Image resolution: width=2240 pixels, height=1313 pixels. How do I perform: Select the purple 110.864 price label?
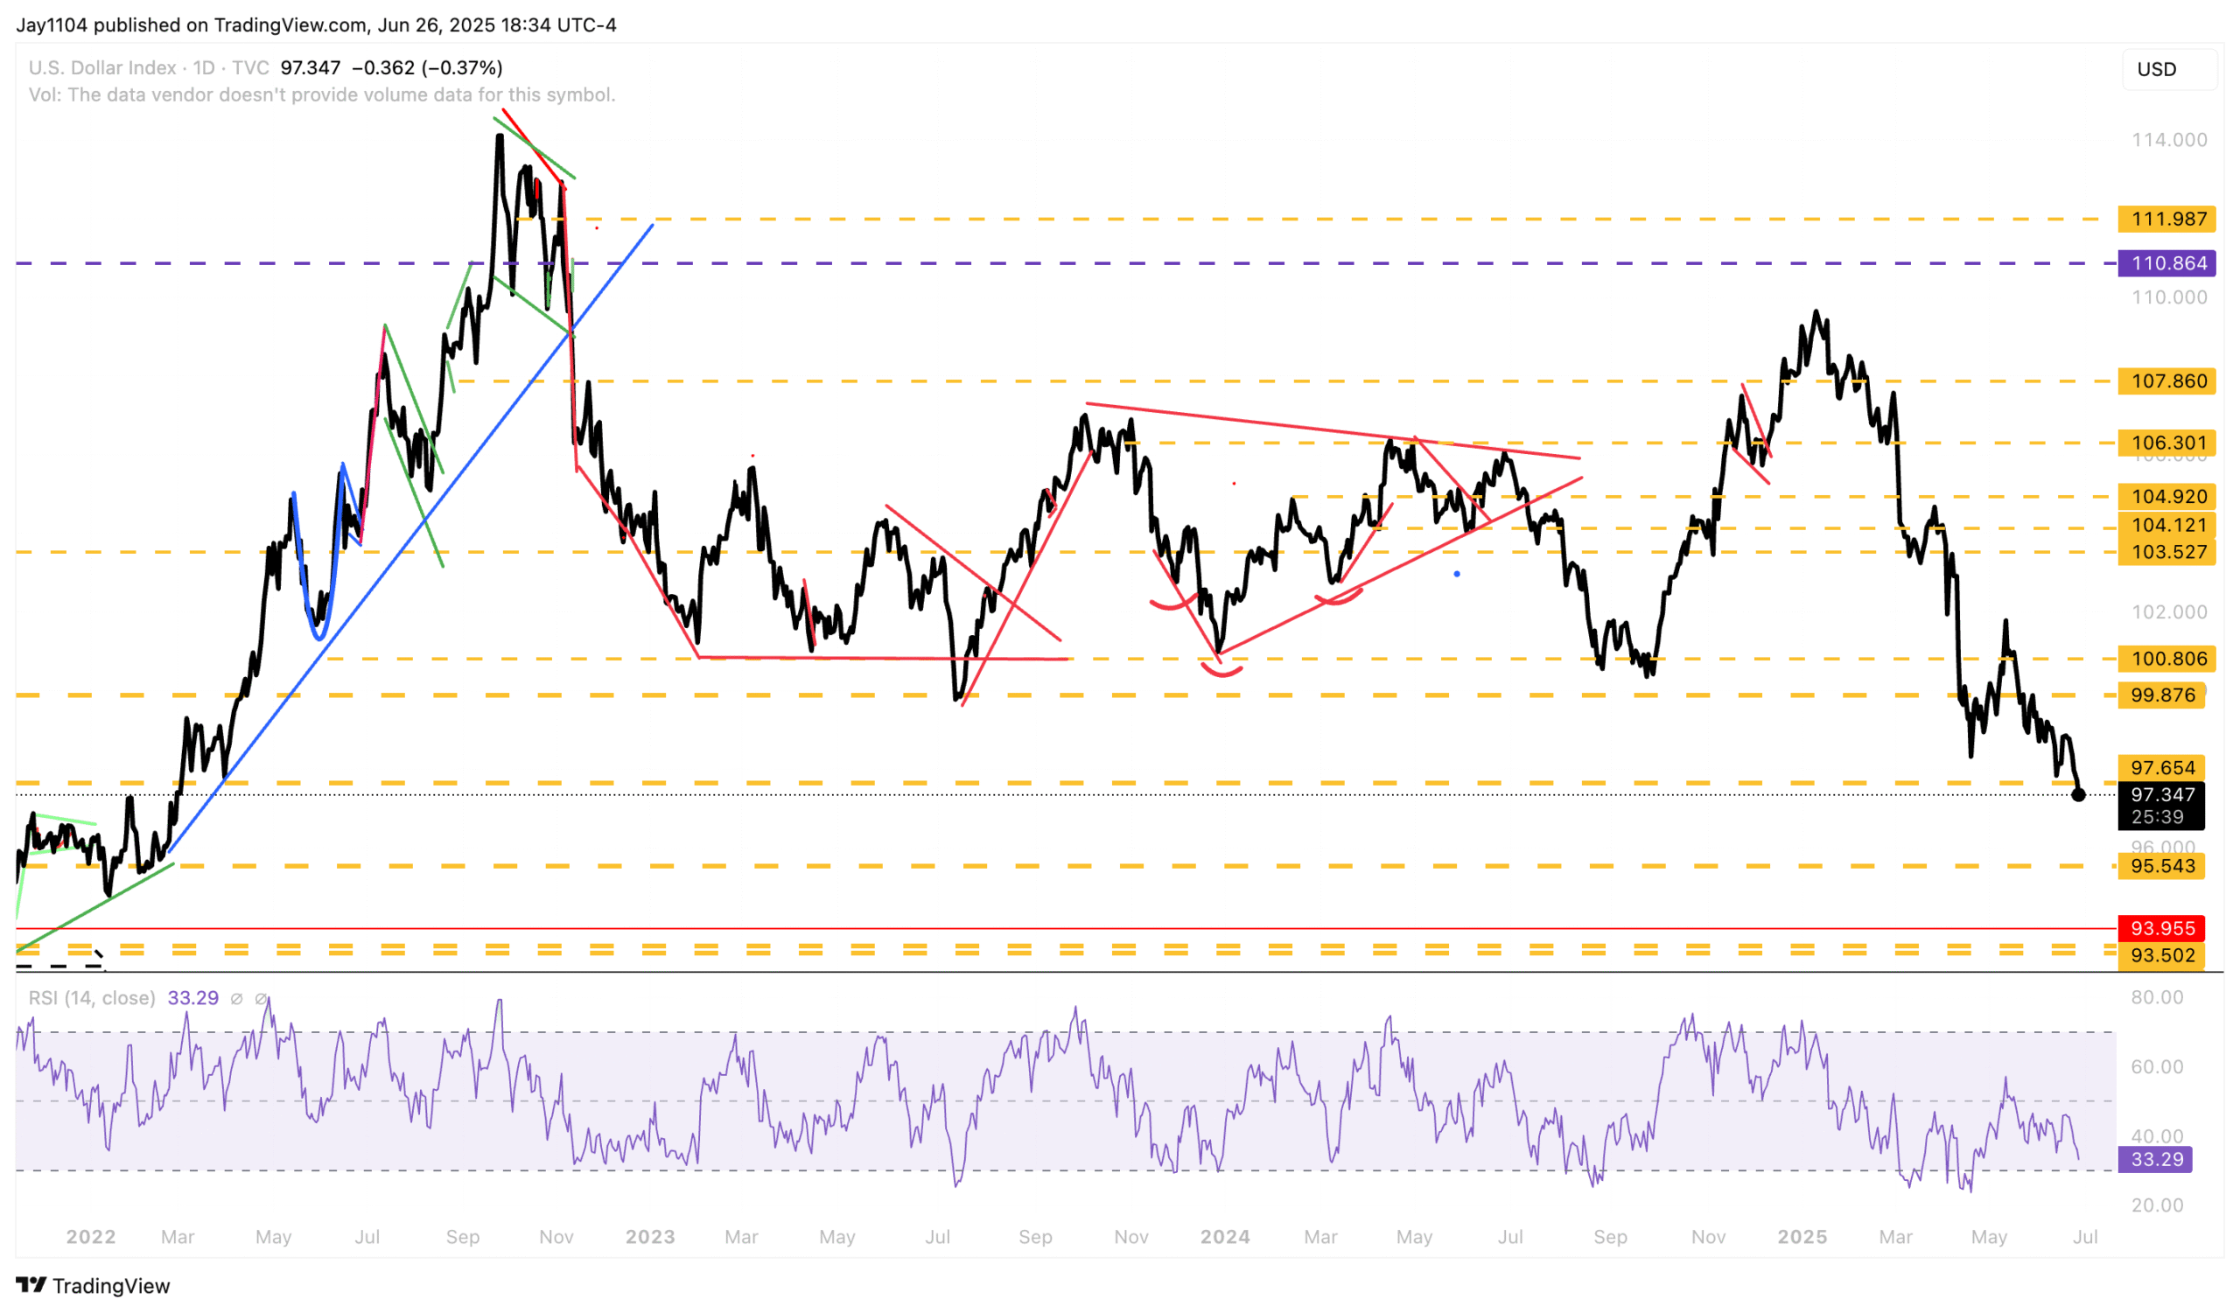point(2167,263)
